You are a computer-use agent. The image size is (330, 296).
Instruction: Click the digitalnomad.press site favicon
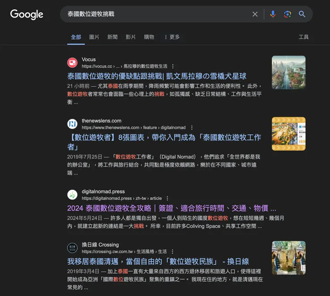click(72, 195)
